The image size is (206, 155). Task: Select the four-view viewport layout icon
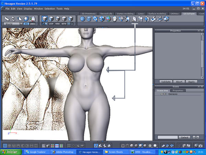click(x=9, y=146)
